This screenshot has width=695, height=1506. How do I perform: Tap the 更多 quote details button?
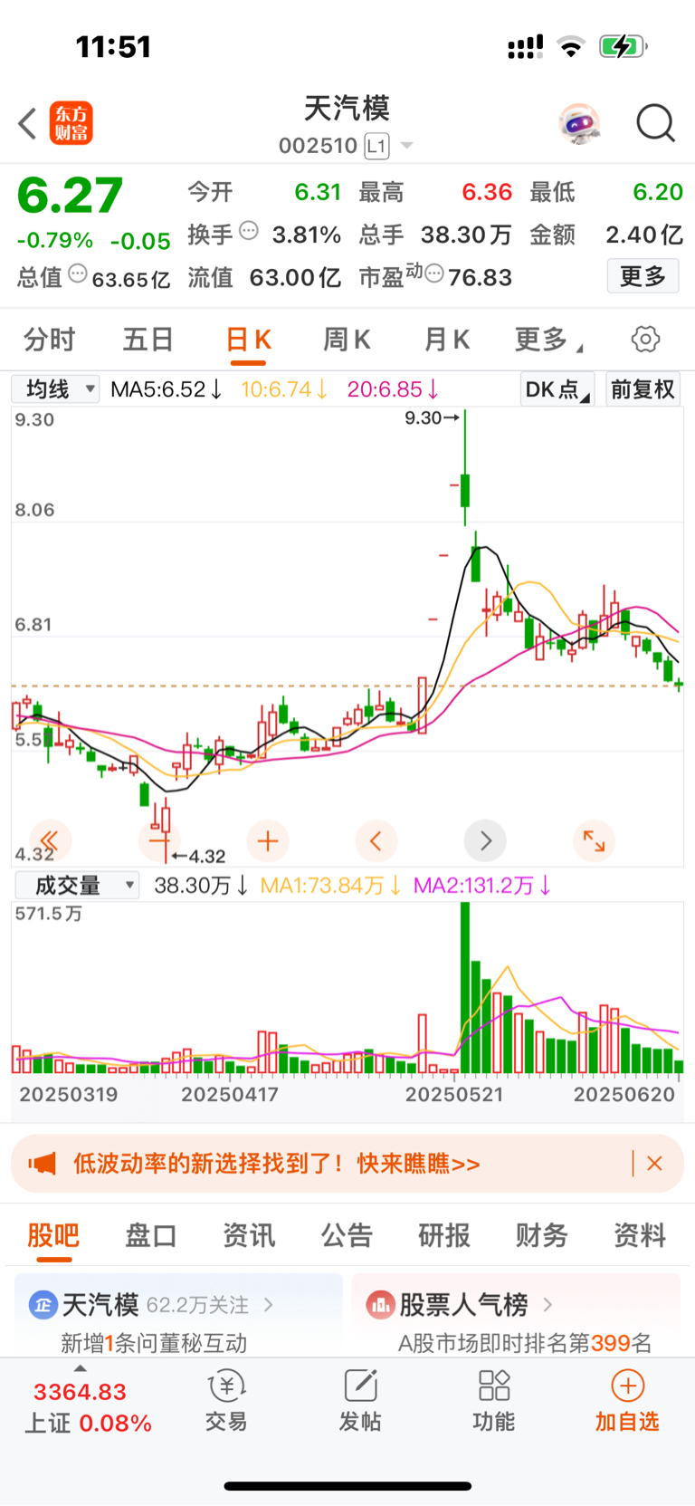643,276
